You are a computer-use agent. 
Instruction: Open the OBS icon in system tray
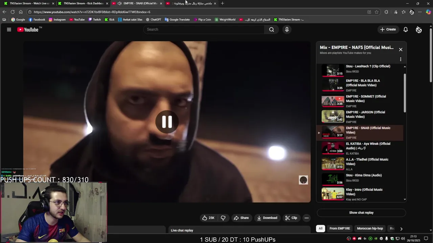(349, 239)
